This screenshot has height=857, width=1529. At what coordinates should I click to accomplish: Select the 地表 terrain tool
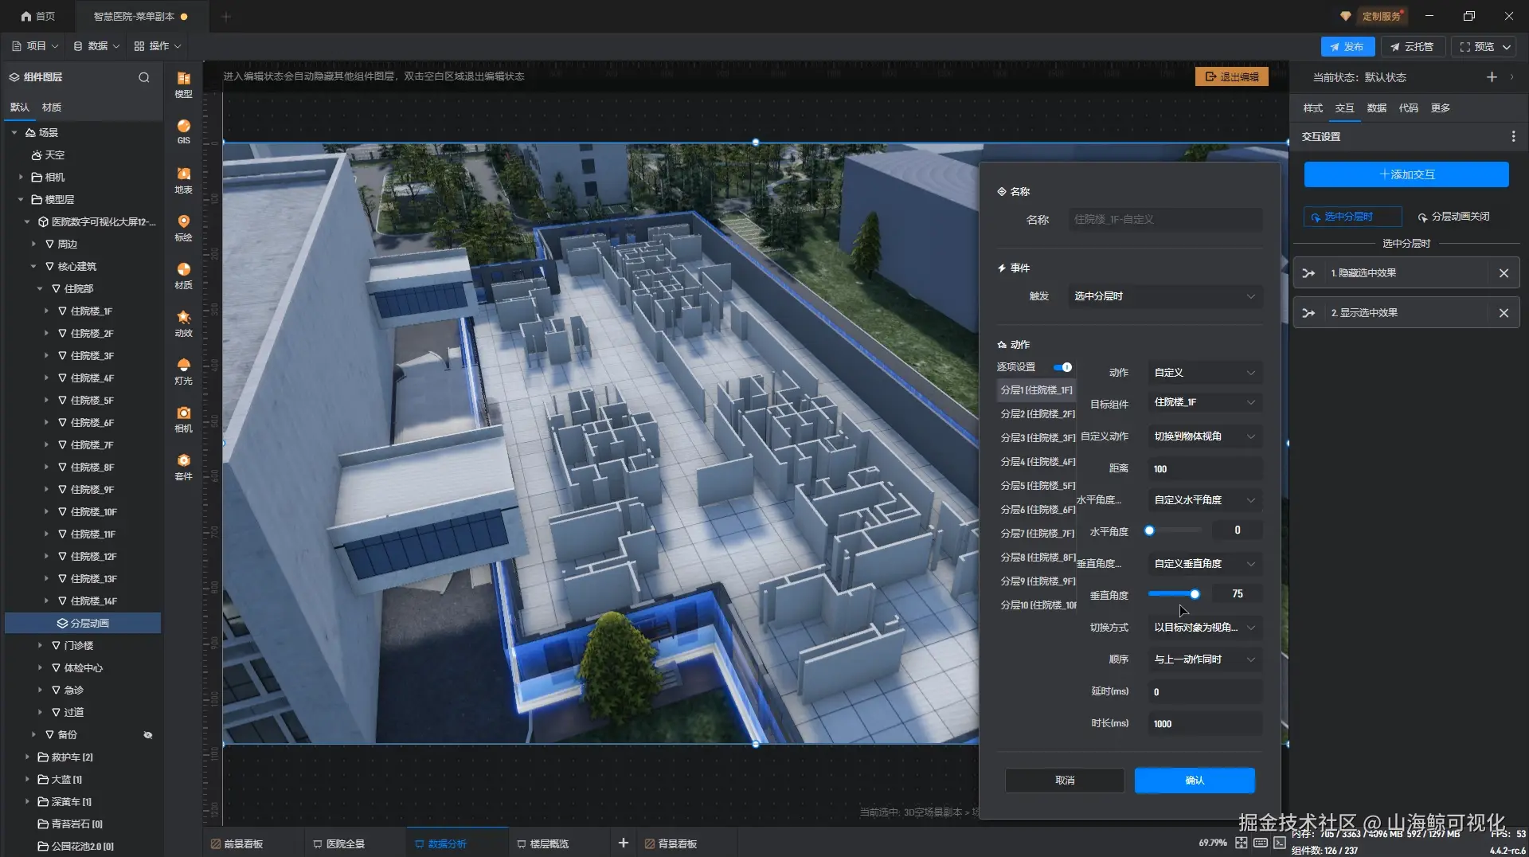[x=183, y=180]
